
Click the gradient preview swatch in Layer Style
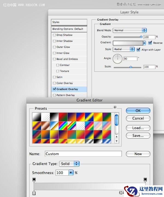128,43
